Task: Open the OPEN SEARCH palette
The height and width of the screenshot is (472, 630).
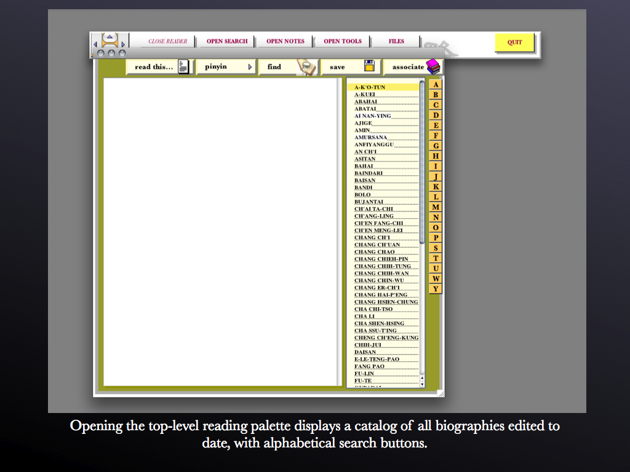Action: click(x=227, y=41)
